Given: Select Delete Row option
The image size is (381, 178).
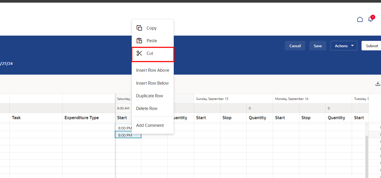Looking at the screenshot, I should coord(147,108).
